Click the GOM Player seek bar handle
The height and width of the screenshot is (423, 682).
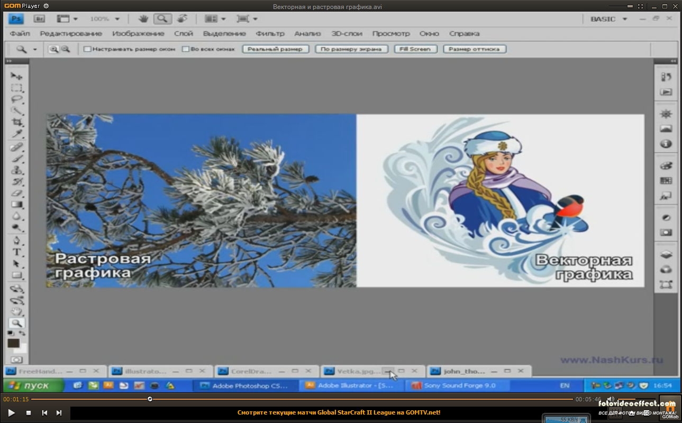(x=150, y=399)
